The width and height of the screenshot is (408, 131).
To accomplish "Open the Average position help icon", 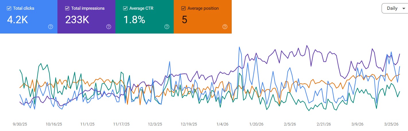I will point(225,27).
